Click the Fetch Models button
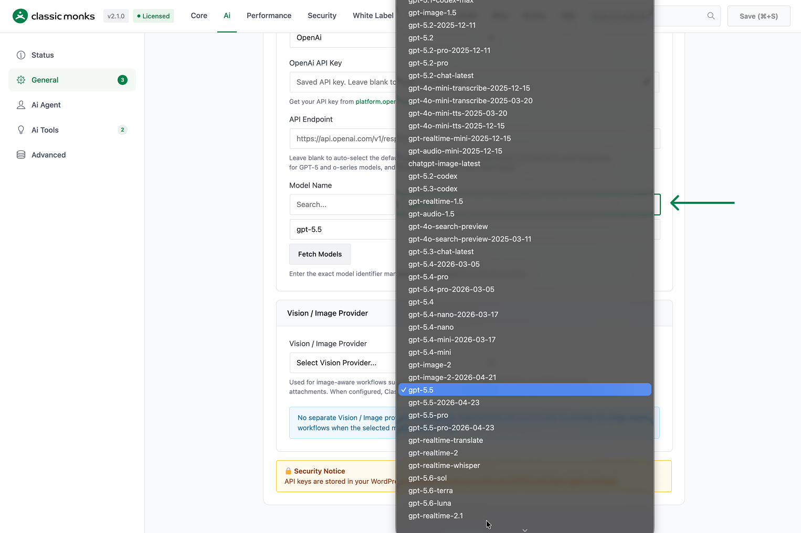 pos(320,254)
